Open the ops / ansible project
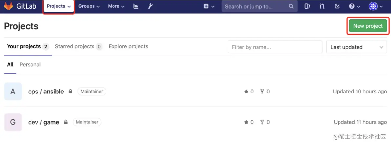This screenshot has width=391, height=145. (46, 92)
